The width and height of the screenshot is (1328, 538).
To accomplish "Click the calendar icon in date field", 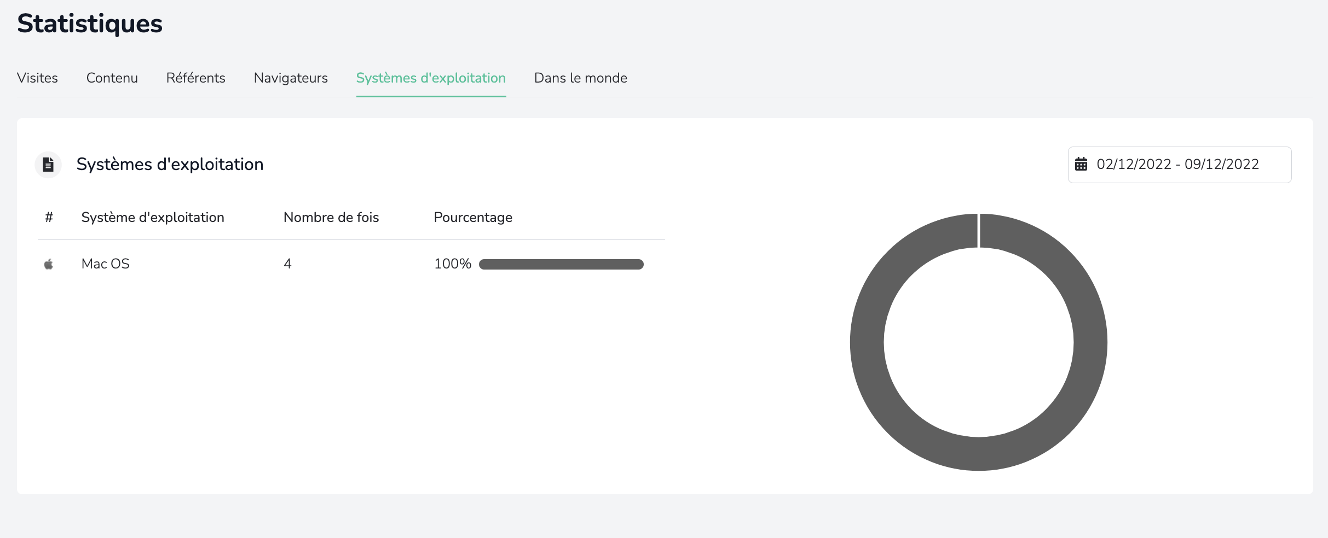I will (x=1081, y=164).
